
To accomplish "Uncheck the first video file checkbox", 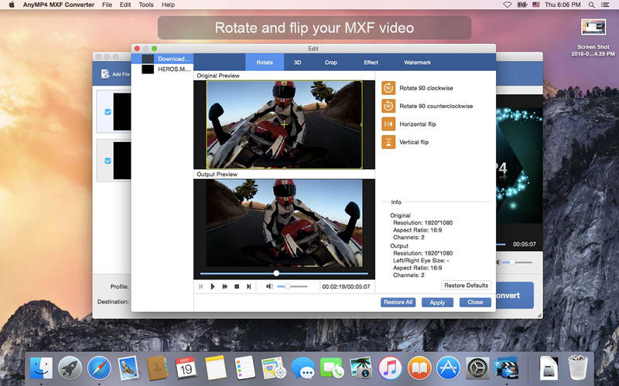I will [x=108, y=111].
